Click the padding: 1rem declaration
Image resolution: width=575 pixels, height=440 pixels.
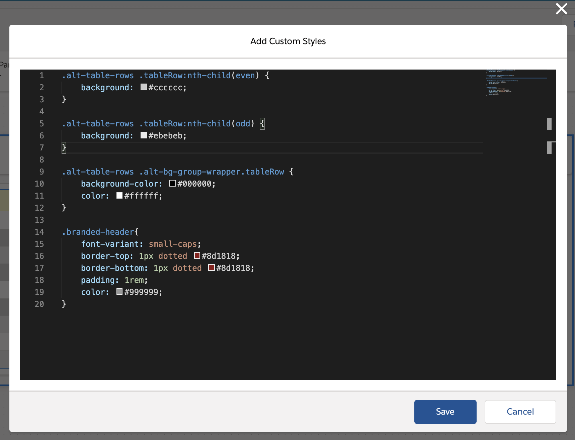tap(114, 280)
